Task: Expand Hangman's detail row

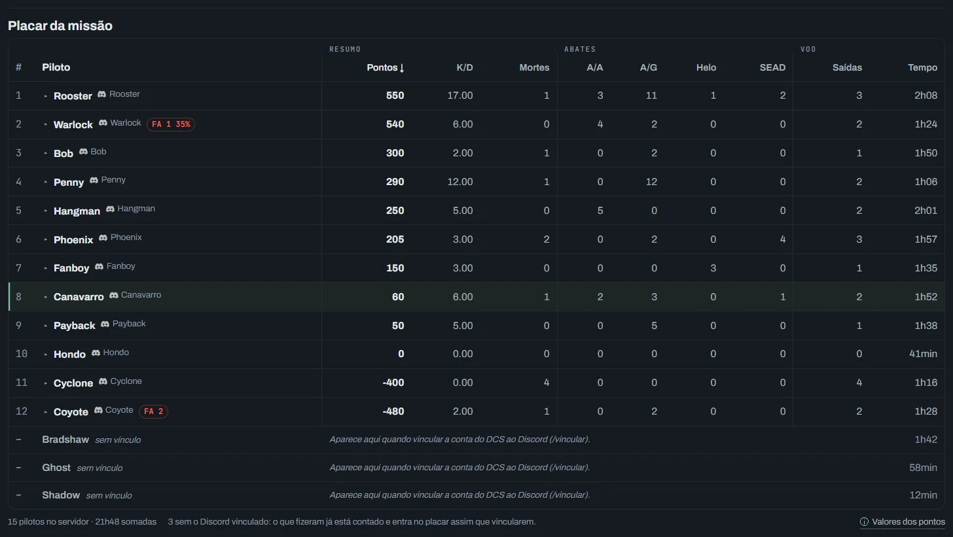Action: [x=46, y=211]
